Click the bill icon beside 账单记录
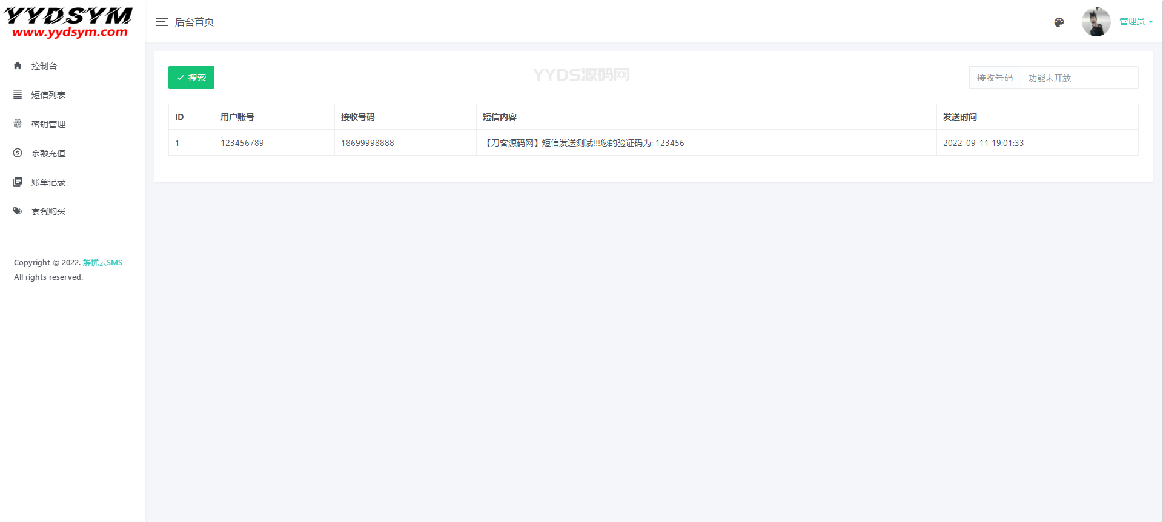 [18, 182]
